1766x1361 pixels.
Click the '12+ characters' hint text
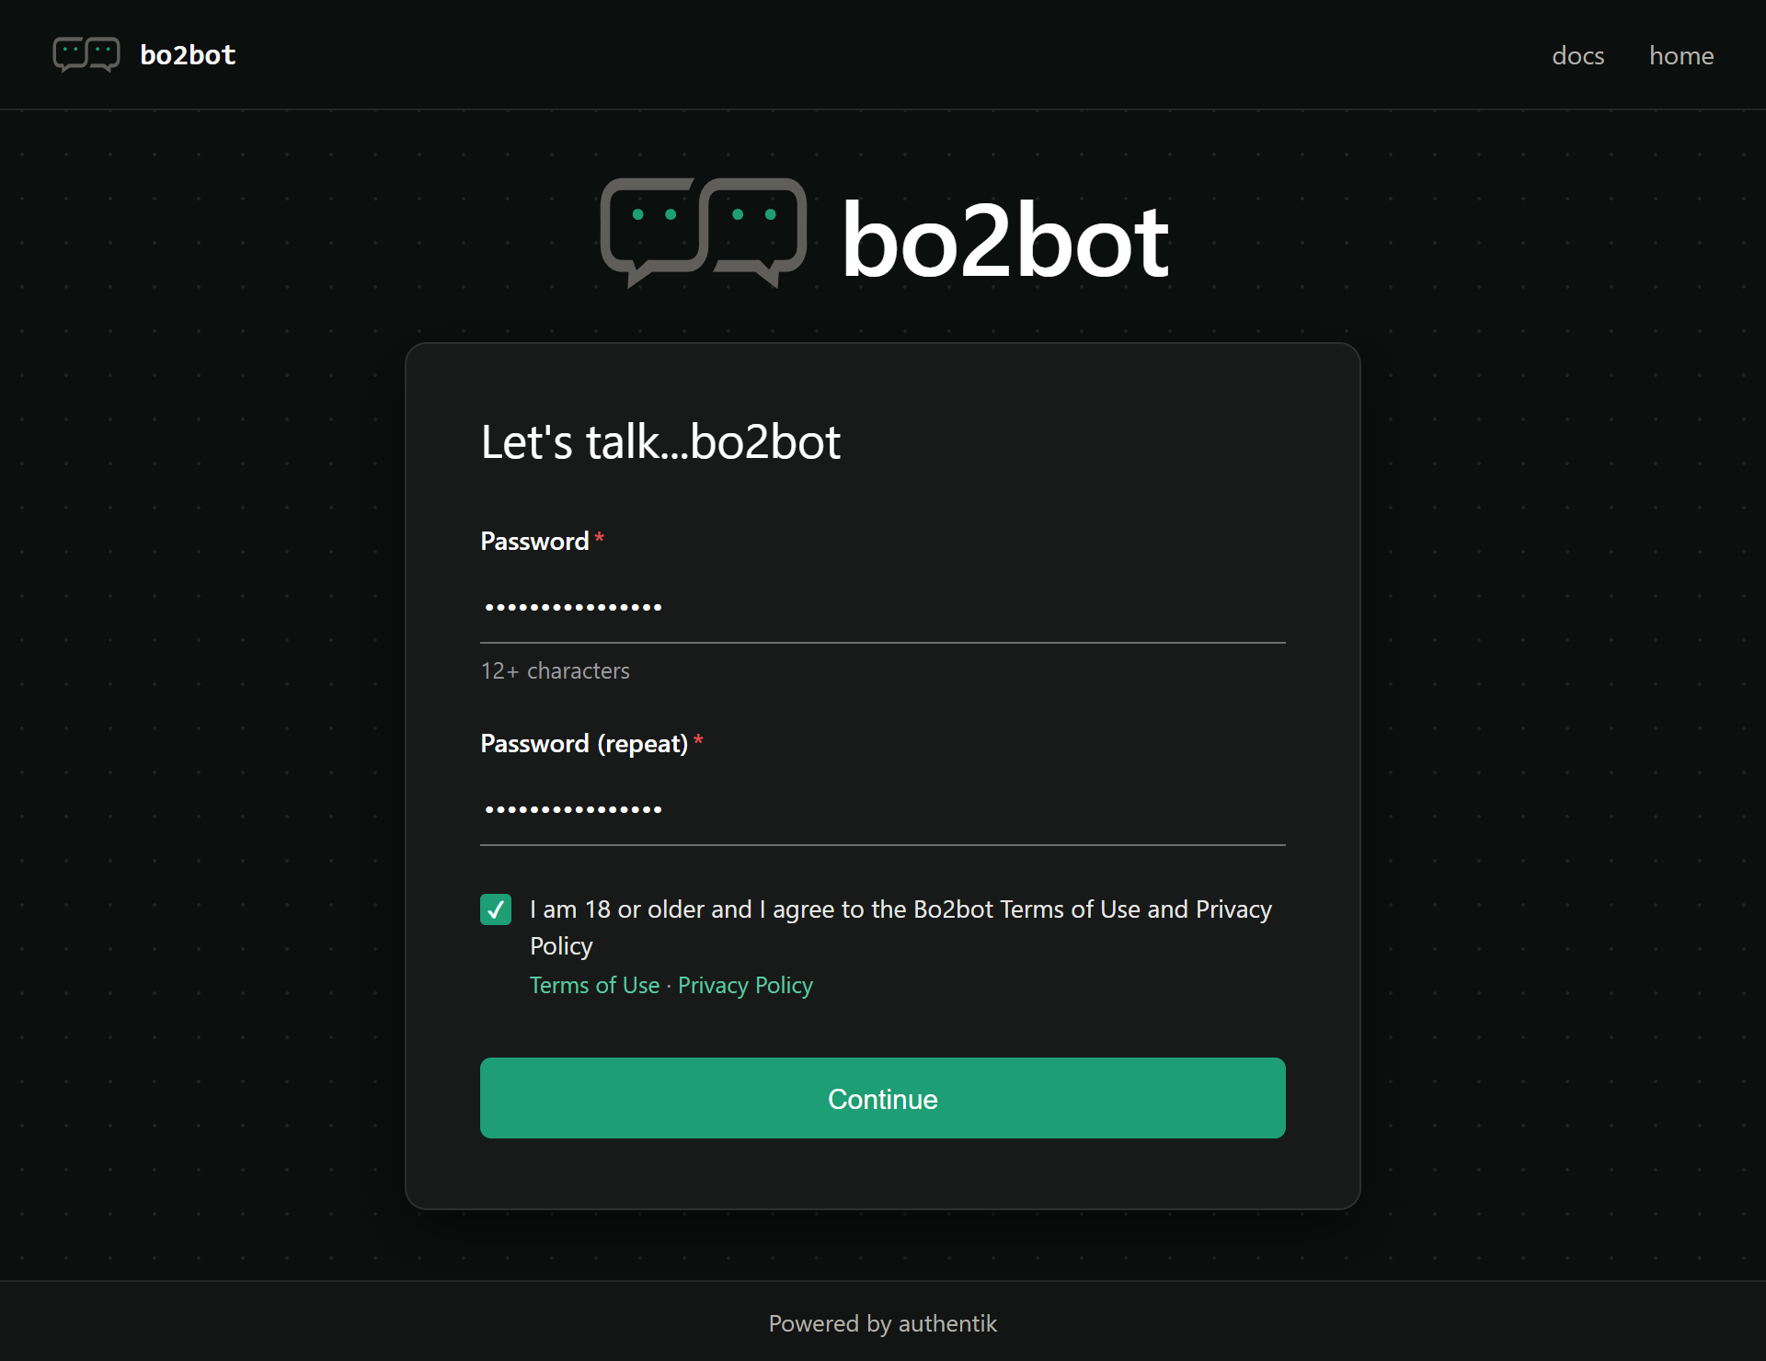point(555,671)
